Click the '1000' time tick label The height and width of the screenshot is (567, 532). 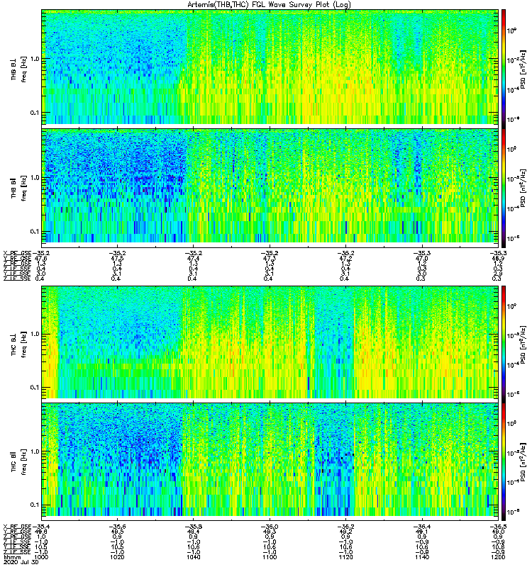click(x=42, y=557)
